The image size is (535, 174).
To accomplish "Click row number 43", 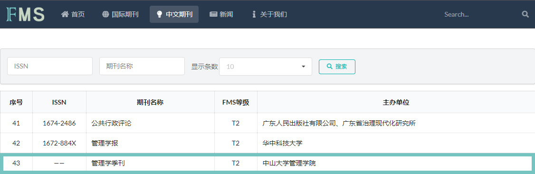I will coord(16,164).
